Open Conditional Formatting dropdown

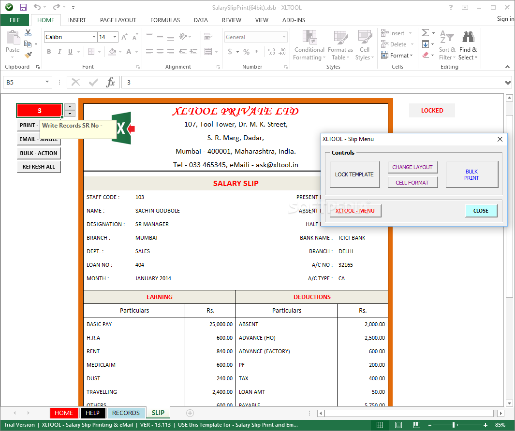pyautogui.click(x=309, y=45)
